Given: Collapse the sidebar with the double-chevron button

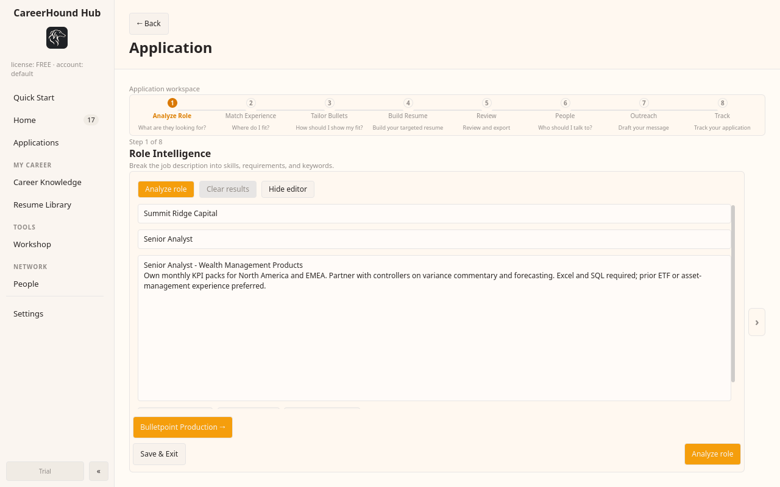Looking at the screenshot, I should [99, 471].
